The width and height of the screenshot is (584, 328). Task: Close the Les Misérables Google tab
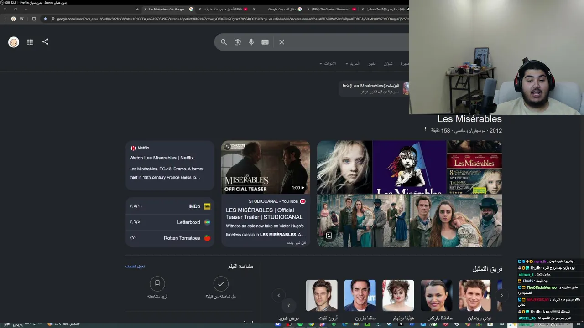(146, 9)
